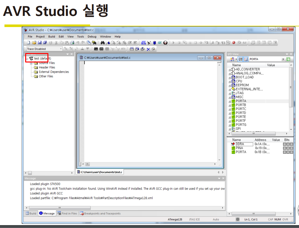
Task: Toggle a PINA bit checkbox
Action: tap(285, 148)
